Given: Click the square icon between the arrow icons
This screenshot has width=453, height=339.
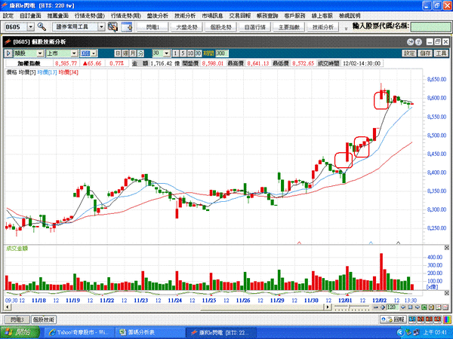Looking at the screenshot, I should click(410, 307).
